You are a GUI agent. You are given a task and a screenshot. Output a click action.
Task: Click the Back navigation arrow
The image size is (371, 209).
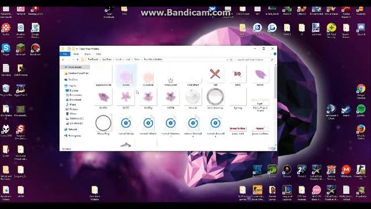pos(63,60)
